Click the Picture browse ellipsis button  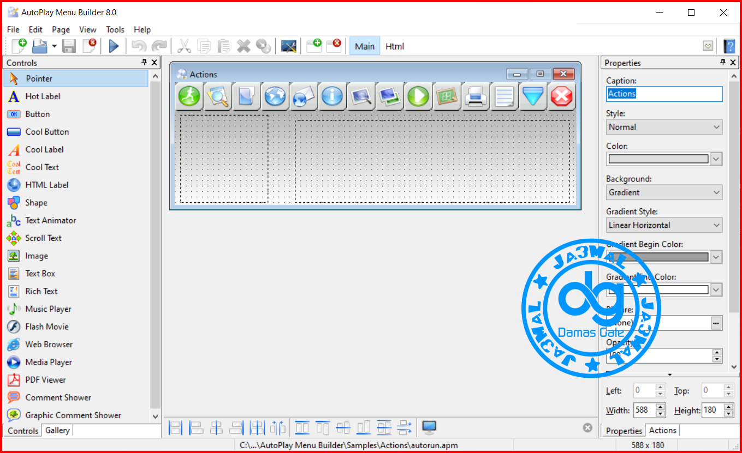716,323
